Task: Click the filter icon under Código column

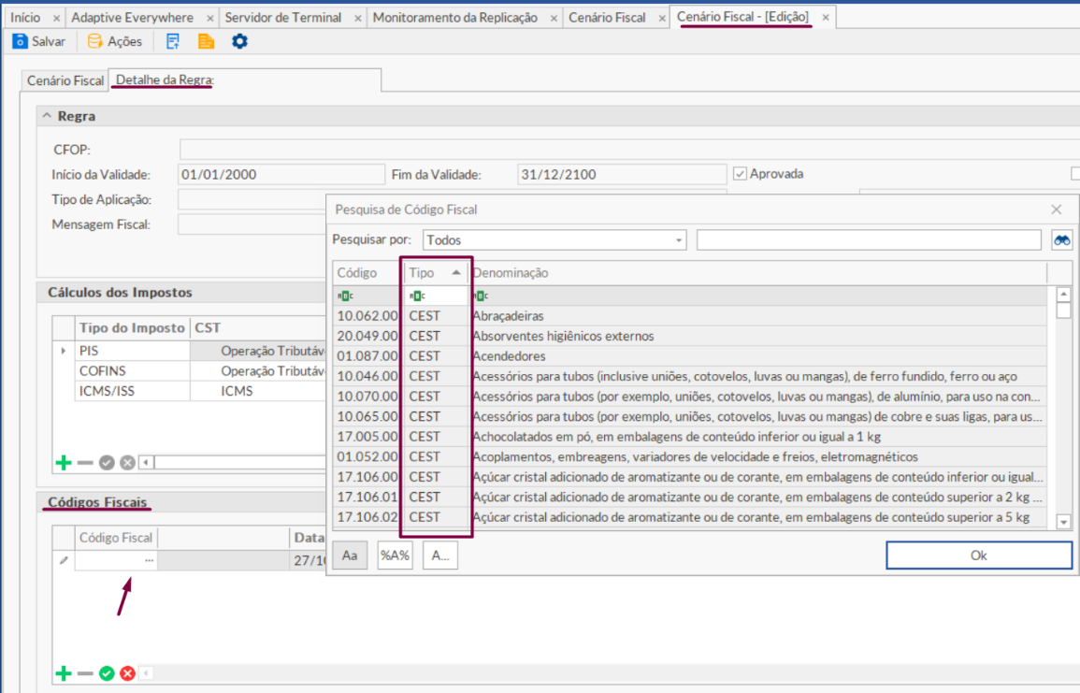Action: click(x=345, y=296)
